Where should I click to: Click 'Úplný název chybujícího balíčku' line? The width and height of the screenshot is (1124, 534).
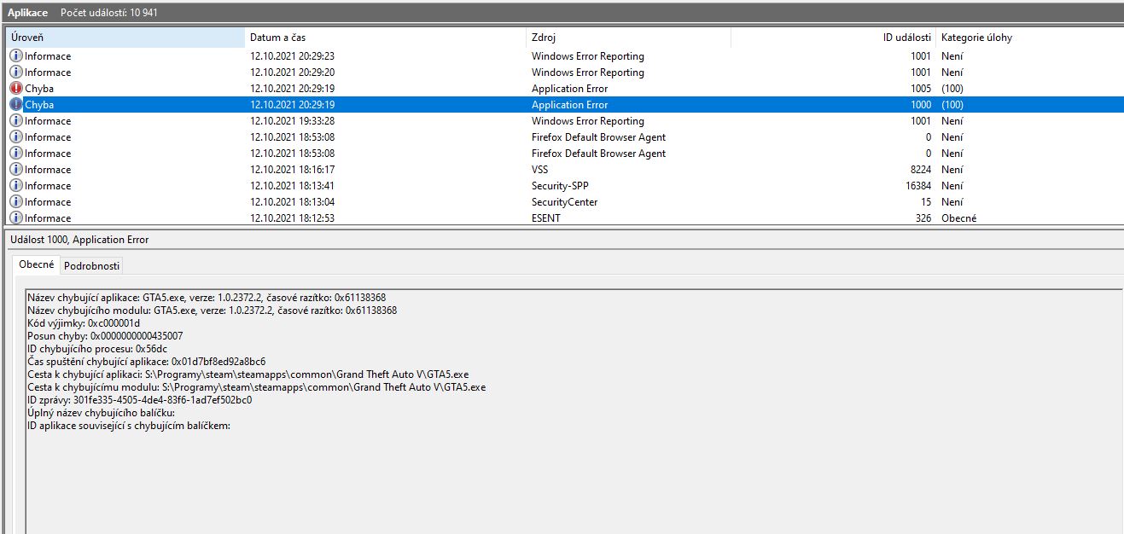101,412
